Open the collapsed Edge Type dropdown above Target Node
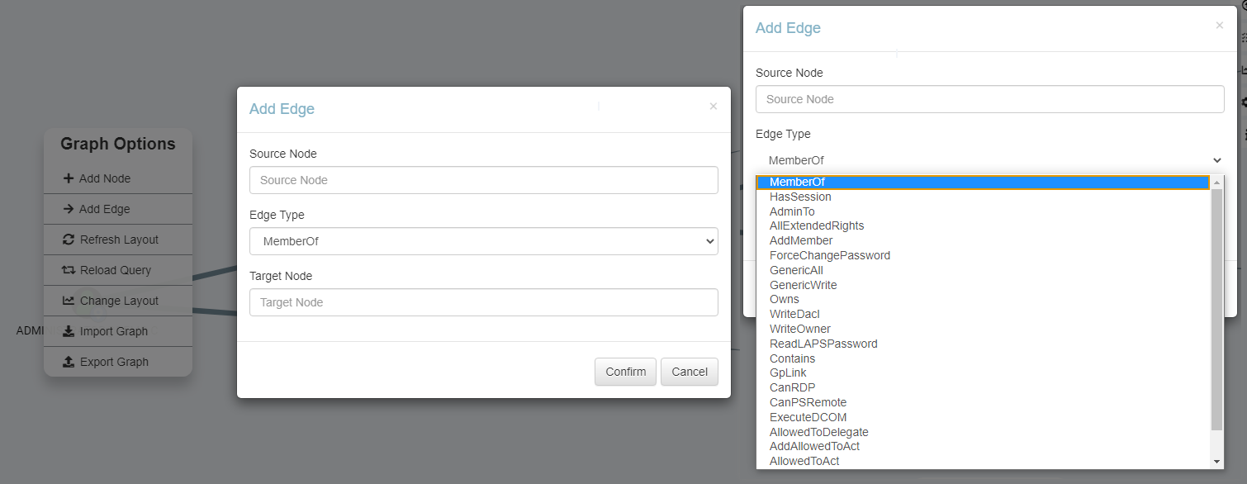 click(483, 241)
